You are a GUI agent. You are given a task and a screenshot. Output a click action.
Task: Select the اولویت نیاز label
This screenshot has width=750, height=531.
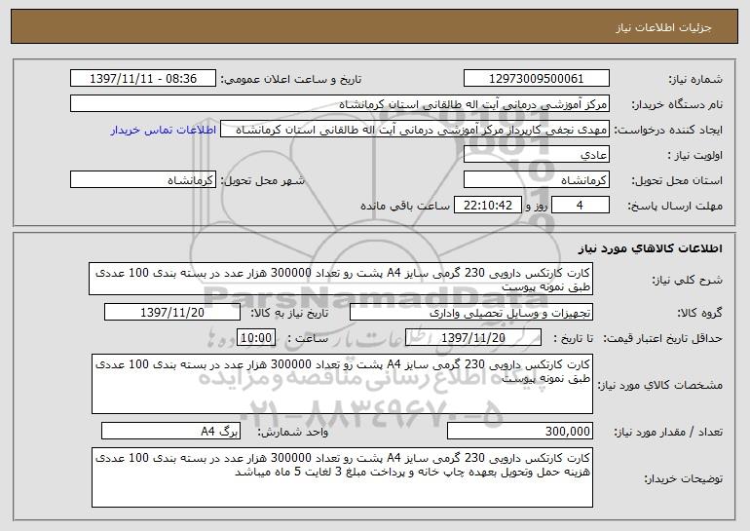[695, 156]
